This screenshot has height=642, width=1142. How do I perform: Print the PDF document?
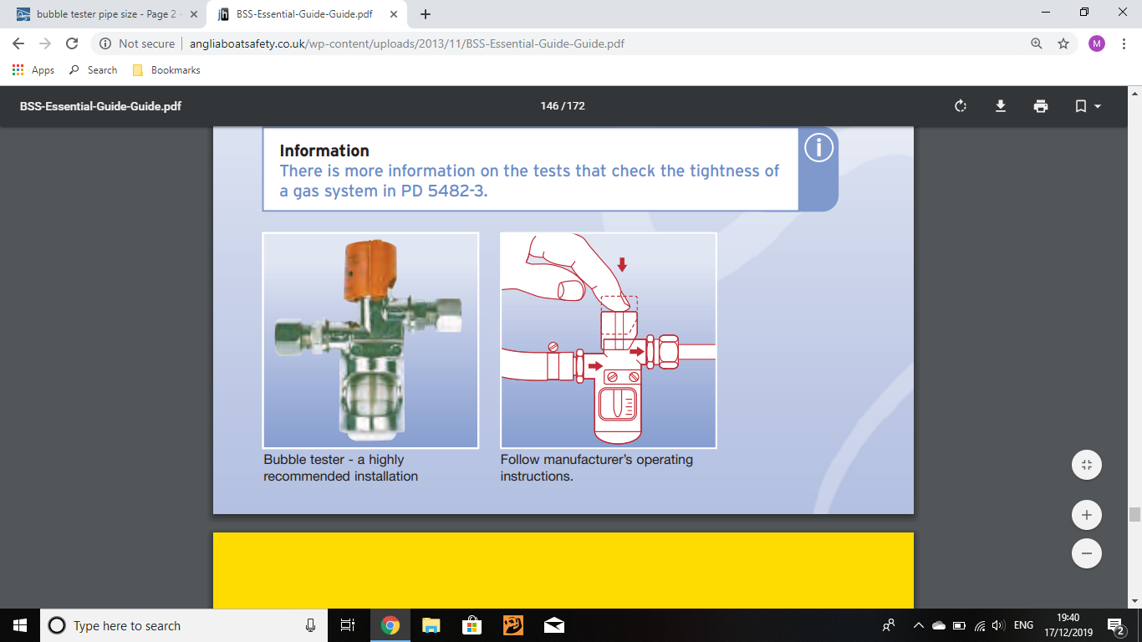pyautogui.click(x=1040, y=106)
